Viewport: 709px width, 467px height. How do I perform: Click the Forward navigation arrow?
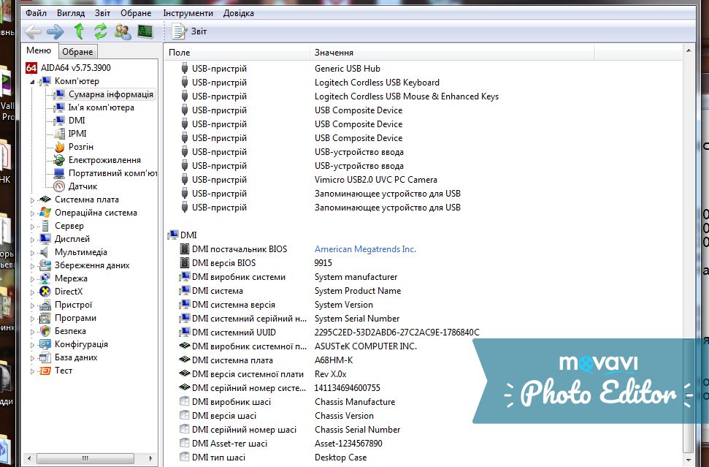[55, 31]
